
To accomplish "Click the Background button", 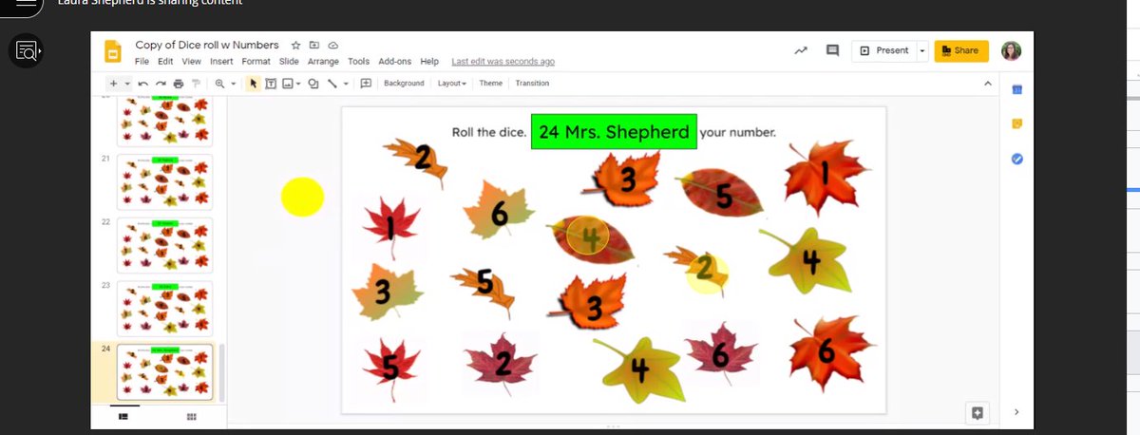I will tap(404, 84).
